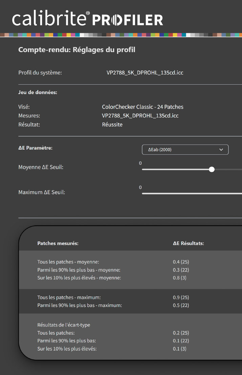Click the chevron arrow in the ΔE formula dropdown
Screen dimensions: 242x375
coord(221,150)
